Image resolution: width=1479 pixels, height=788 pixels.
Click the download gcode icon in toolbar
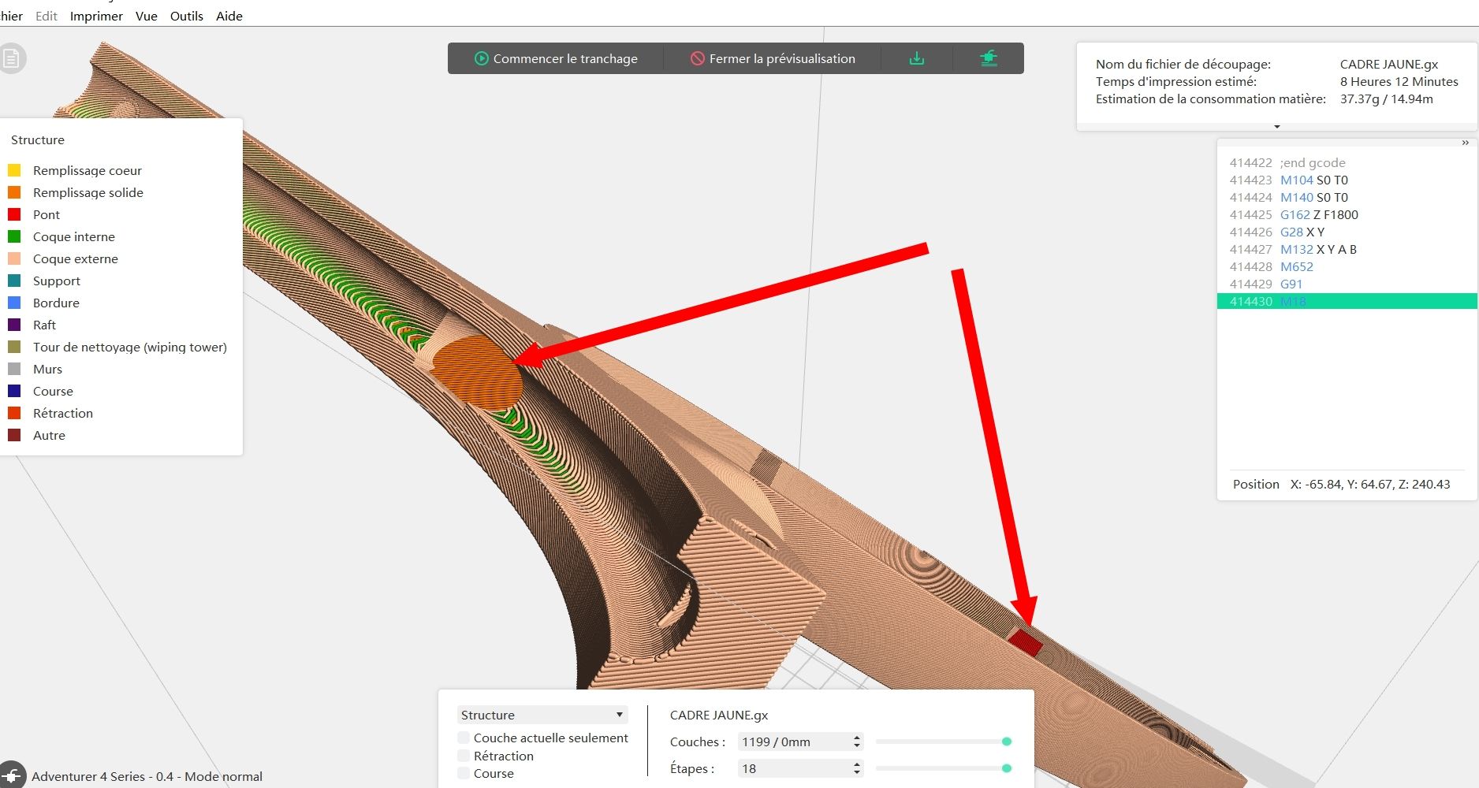[x=917, y=58]
